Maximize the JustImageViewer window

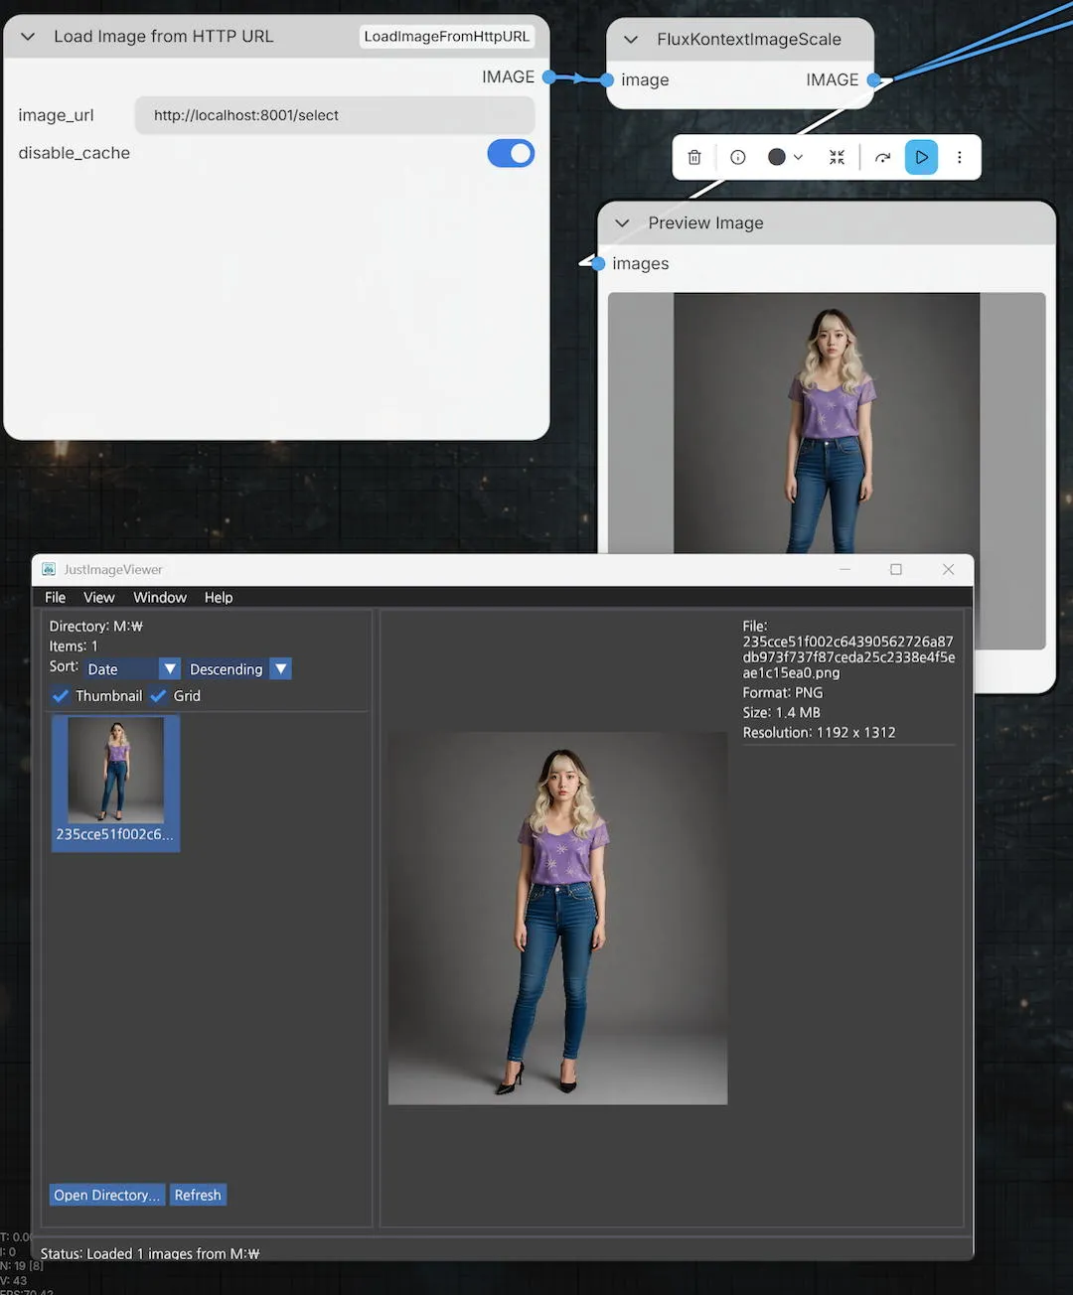[896, 569]
